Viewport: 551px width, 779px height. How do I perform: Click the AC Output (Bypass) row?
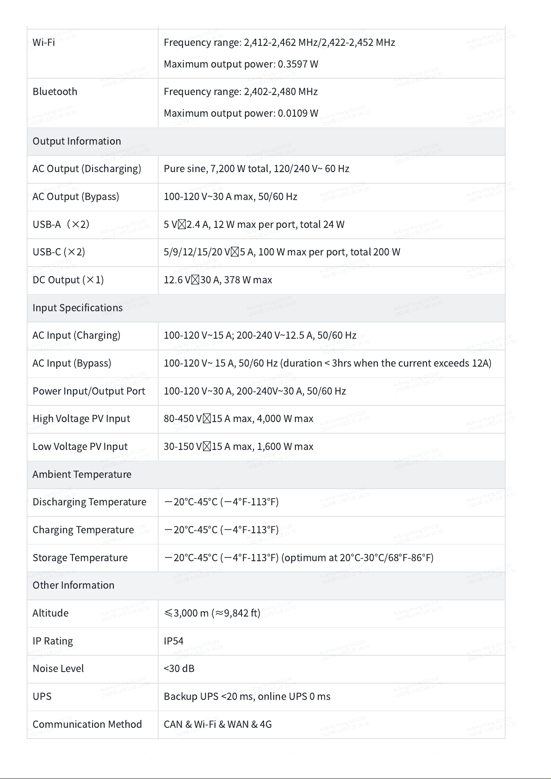point(266,197)
